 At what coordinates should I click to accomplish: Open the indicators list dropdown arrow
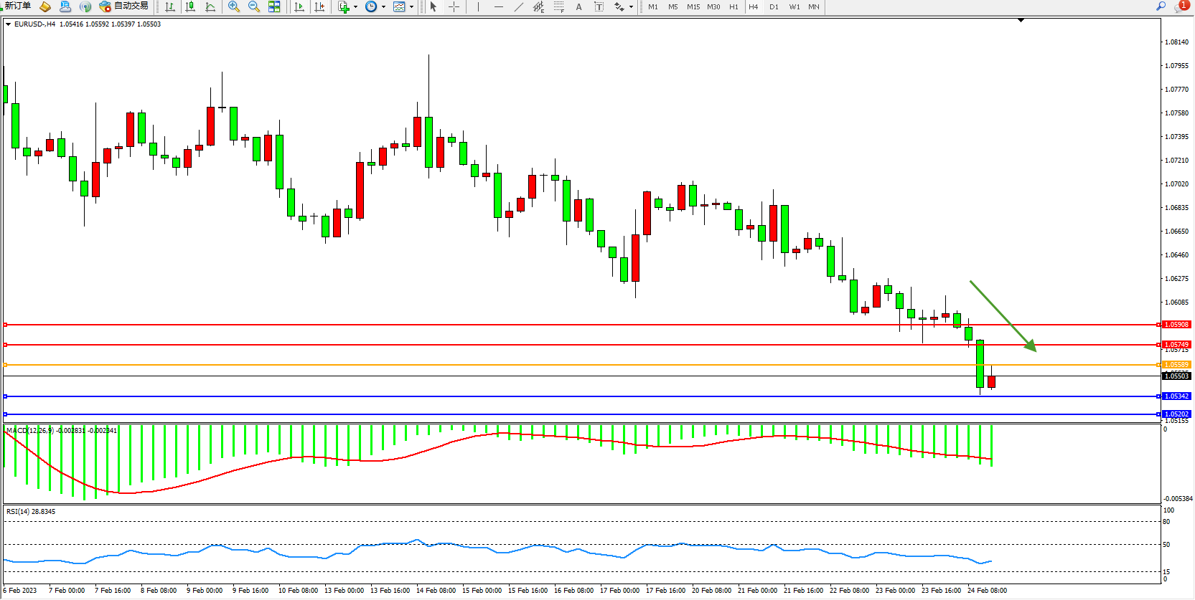pos(355,7)
